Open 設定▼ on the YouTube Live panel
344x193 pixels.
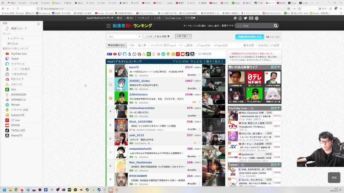(275, 108)
